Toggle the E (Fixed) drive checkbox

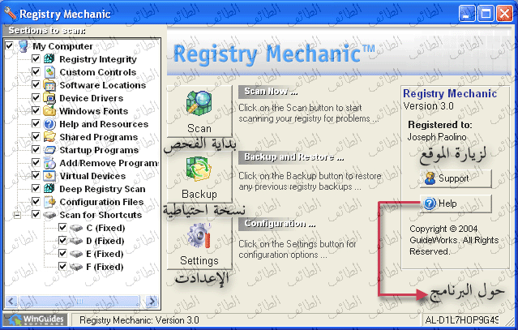pos(62,253)
